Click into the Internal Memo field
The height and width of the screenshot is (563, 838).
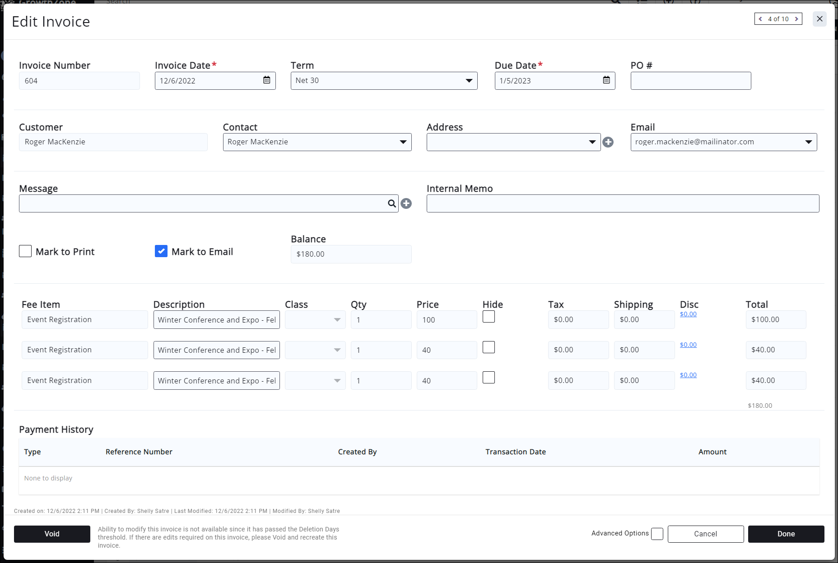click(623, 203)
